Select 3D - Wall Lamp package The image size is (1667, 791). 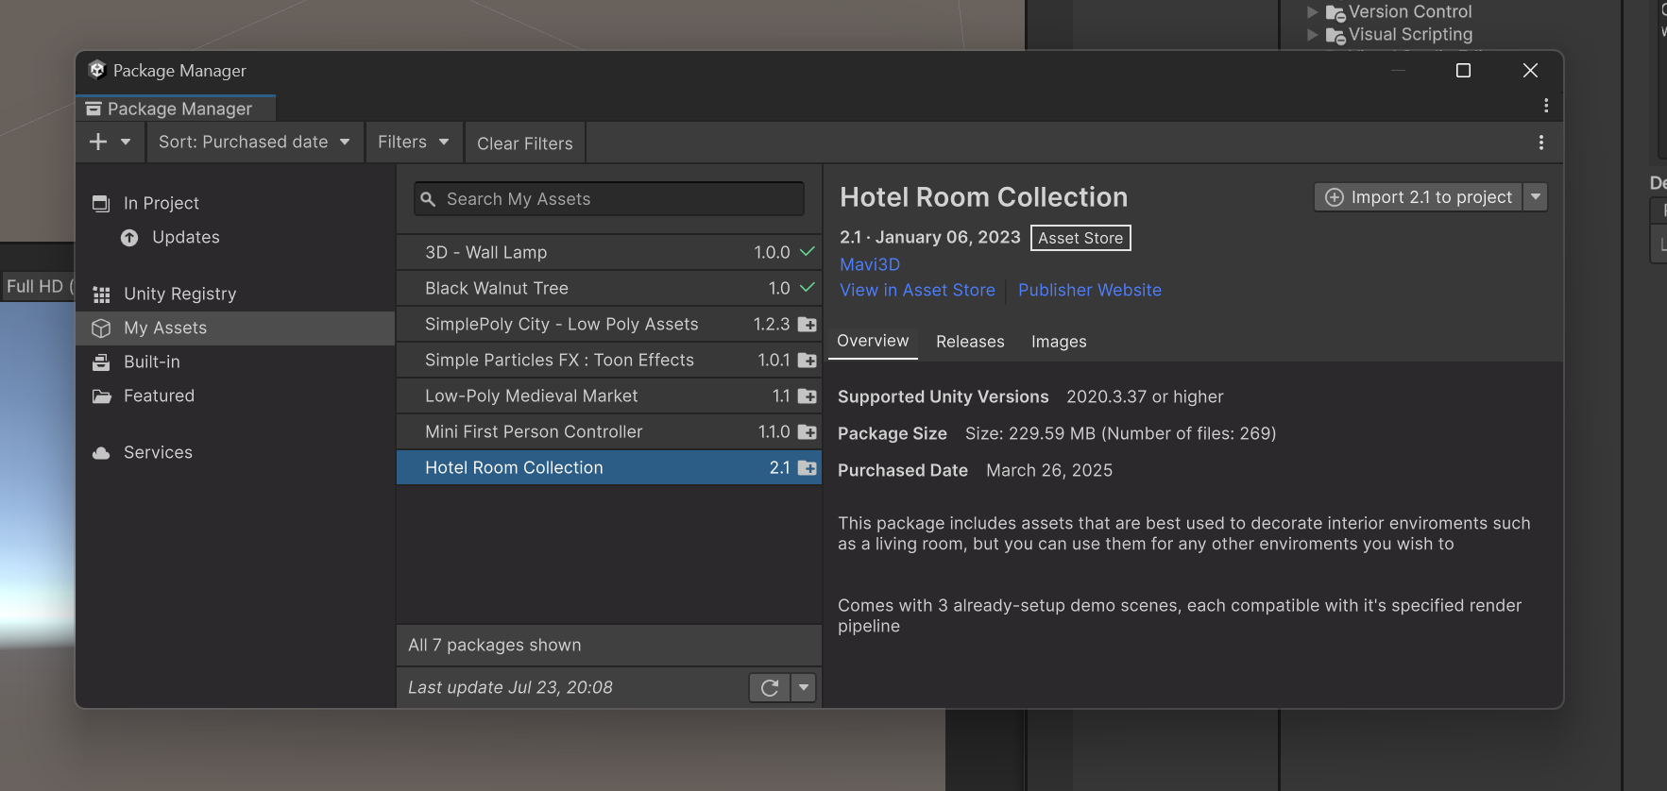pyautogui.click(x=609, y=252)
